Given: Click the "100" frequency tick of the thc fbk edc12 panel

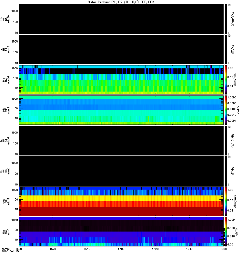Looking at the screenshot, I should [15, 200].
